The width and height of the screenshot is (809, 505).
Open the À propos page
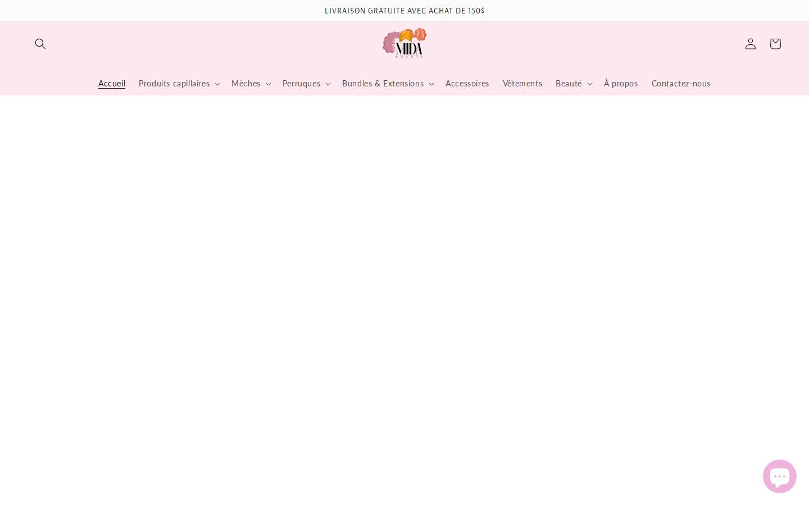621,84
